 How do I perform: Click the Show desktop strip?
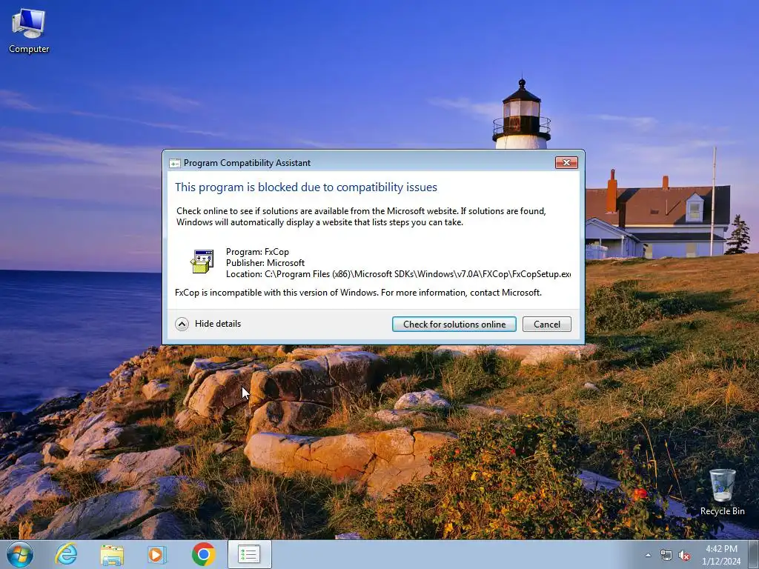tap(755, 554)
